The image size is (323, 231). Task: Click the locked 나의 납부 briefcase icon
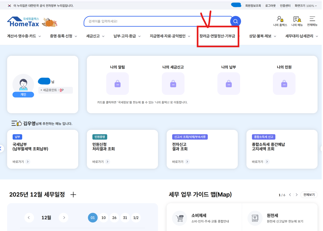point(229,83)
